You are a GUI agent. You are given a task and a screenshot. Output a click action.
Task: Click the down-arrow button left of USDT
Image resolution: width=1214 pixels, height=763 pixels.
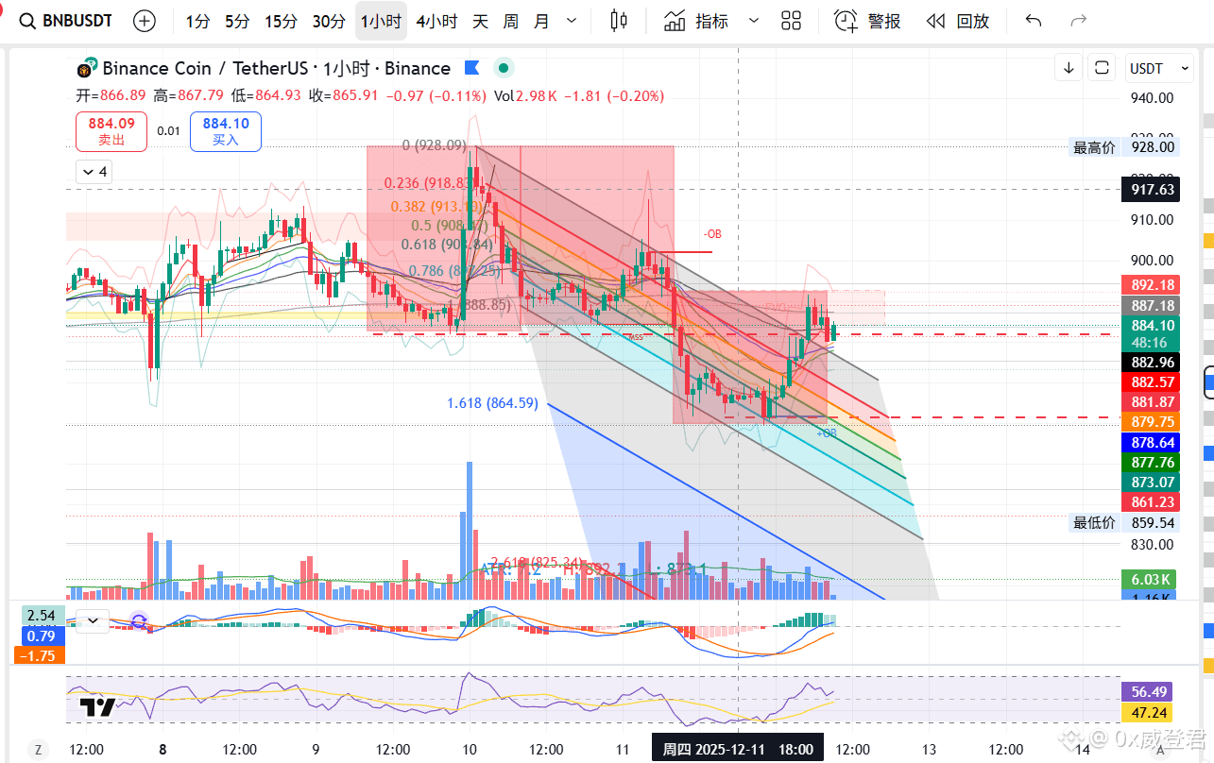pyautogui.click(x=1069, y=68)
